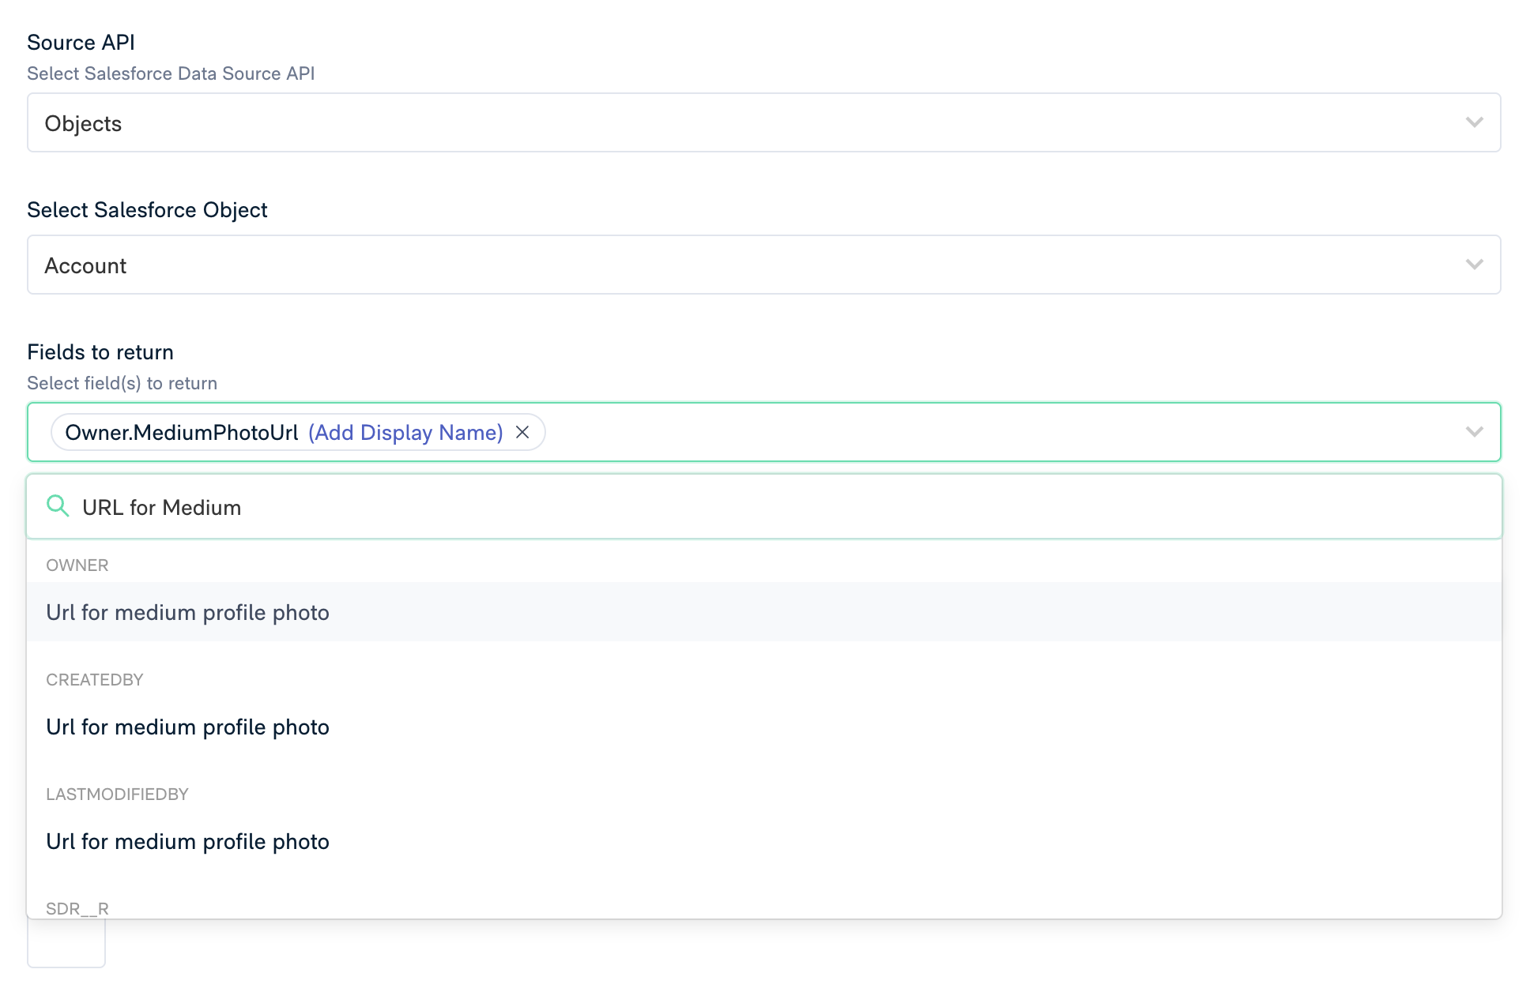Open the Salesforce Object chevron arrow
This screenshot has width=1530, height=1003.
(1474, 265)
